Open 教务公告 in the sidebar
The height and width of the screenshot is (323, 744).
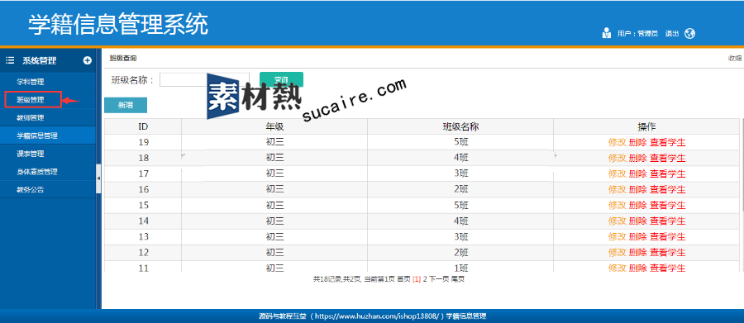tap(31, 190)
